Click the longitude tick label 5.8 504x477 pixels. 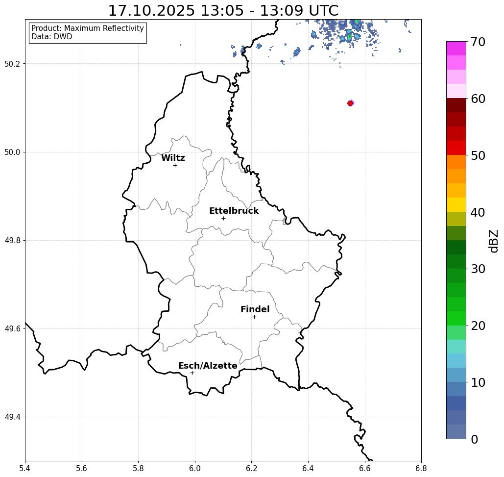coord(138,468)
